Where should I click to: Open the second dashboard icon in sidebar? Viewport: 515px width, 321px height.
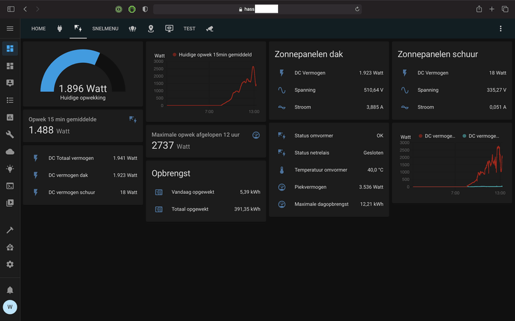pos(10,66)
